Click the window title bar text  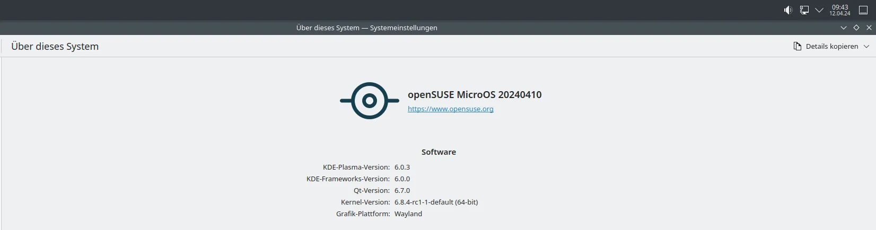tap(367, 28)
